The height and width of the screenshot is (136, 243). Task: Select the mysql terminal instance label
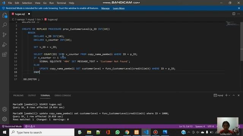coord(219,95)
